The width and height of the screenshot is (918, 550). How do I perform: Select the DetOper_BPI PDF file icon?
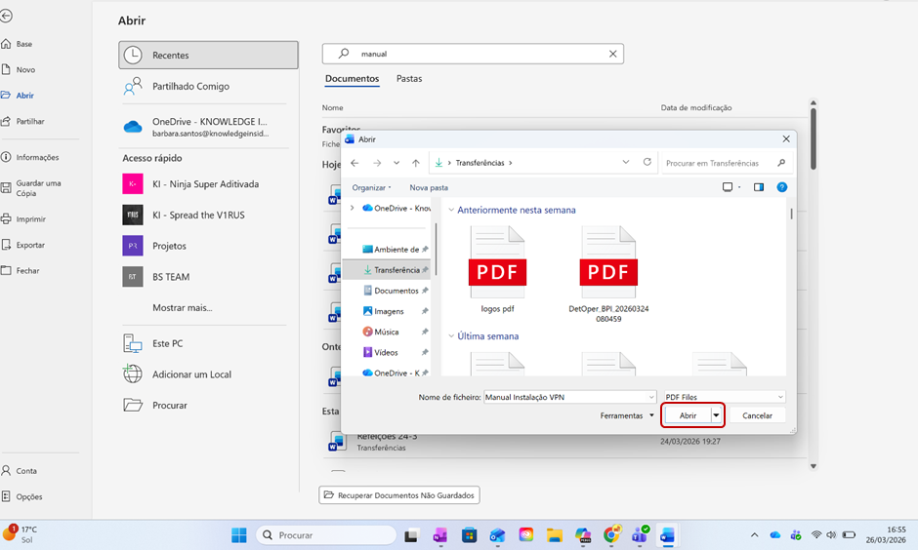607,263
